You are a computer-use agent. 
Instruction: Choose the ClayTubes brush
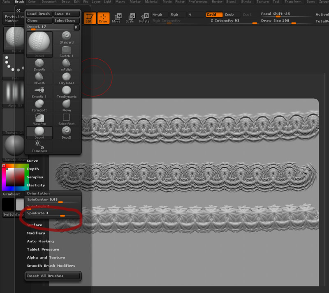coord(66,79)
